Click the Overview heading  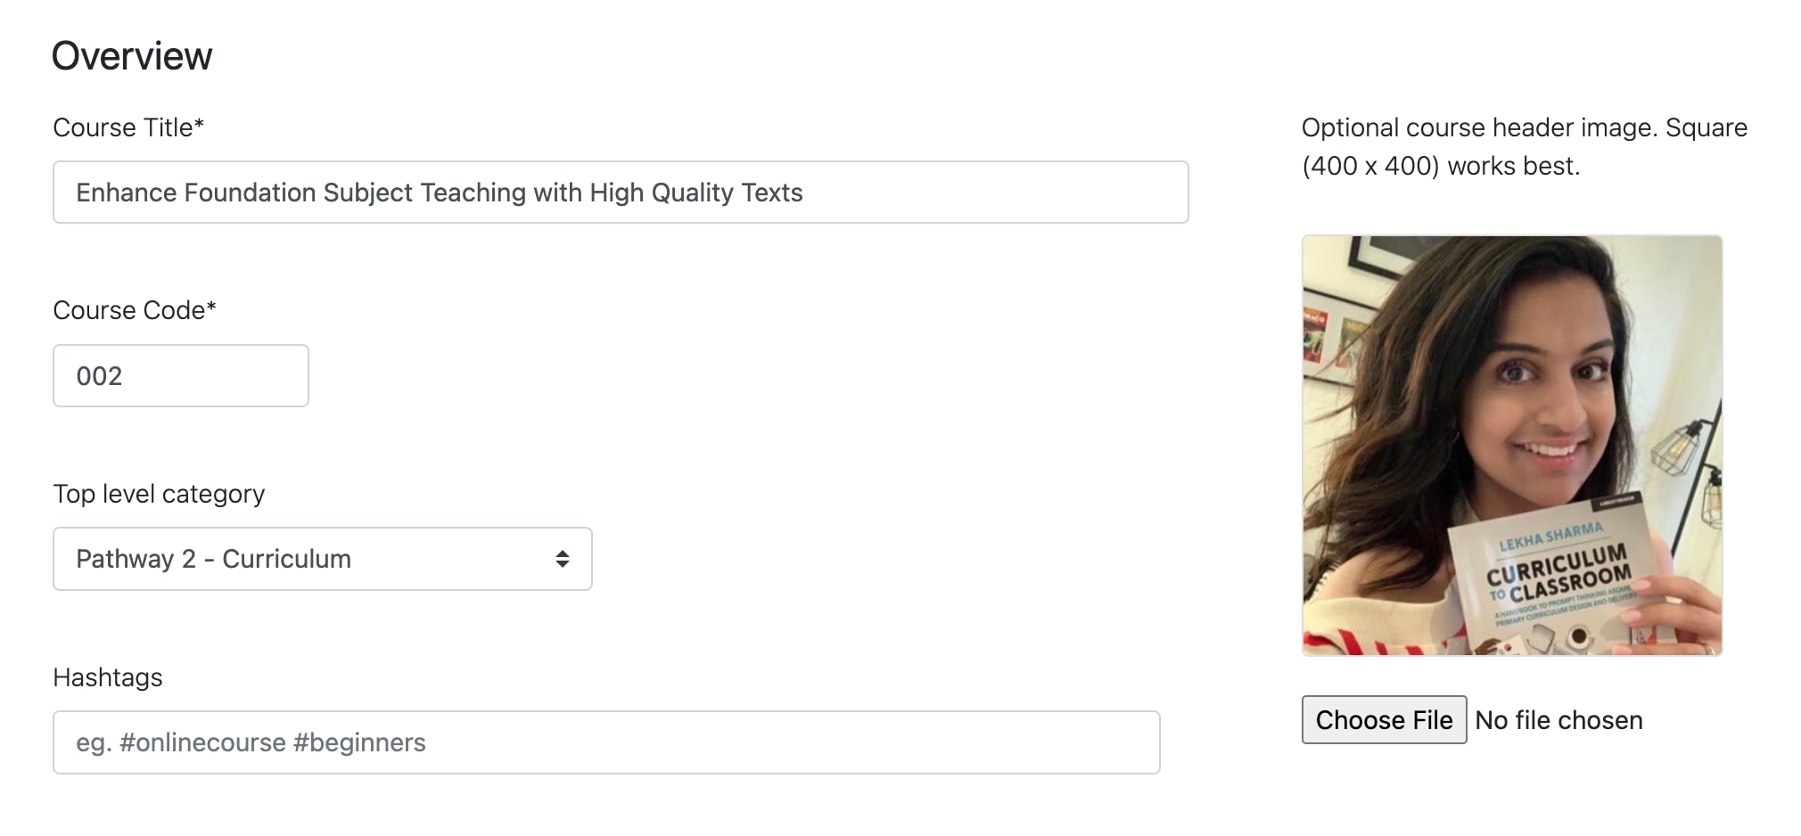[x=132, y=56]
